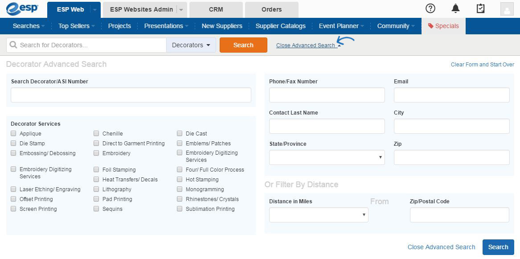
Task: Click the Zip/Postal Code field
Action: 460,215
